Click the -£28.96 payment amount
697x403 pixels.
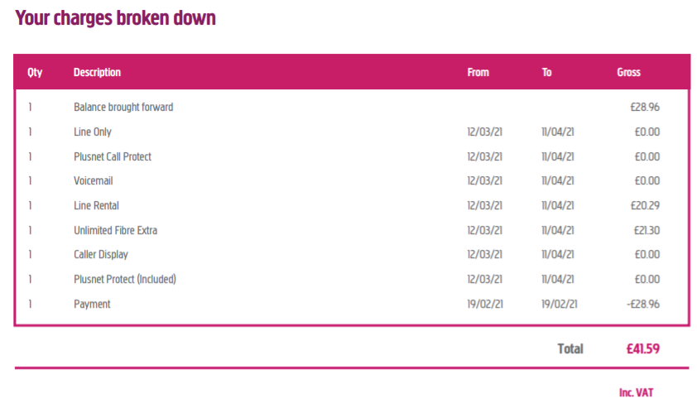tap(642, 304)
